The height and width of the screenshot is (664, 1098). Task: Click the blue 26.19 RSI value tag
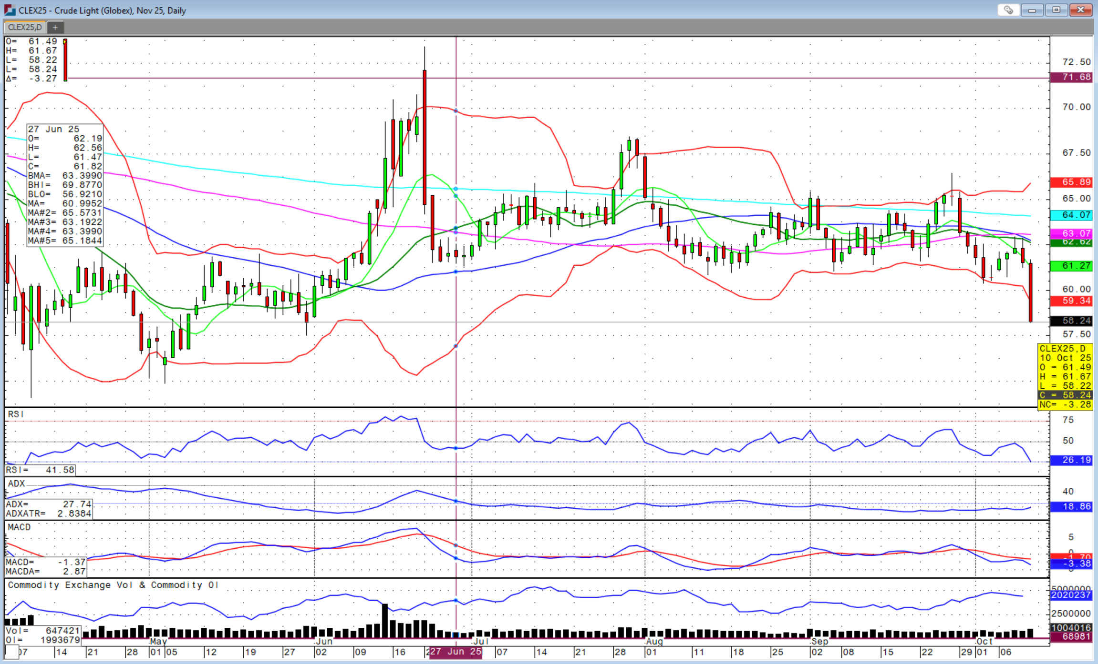coord(1071,460)
